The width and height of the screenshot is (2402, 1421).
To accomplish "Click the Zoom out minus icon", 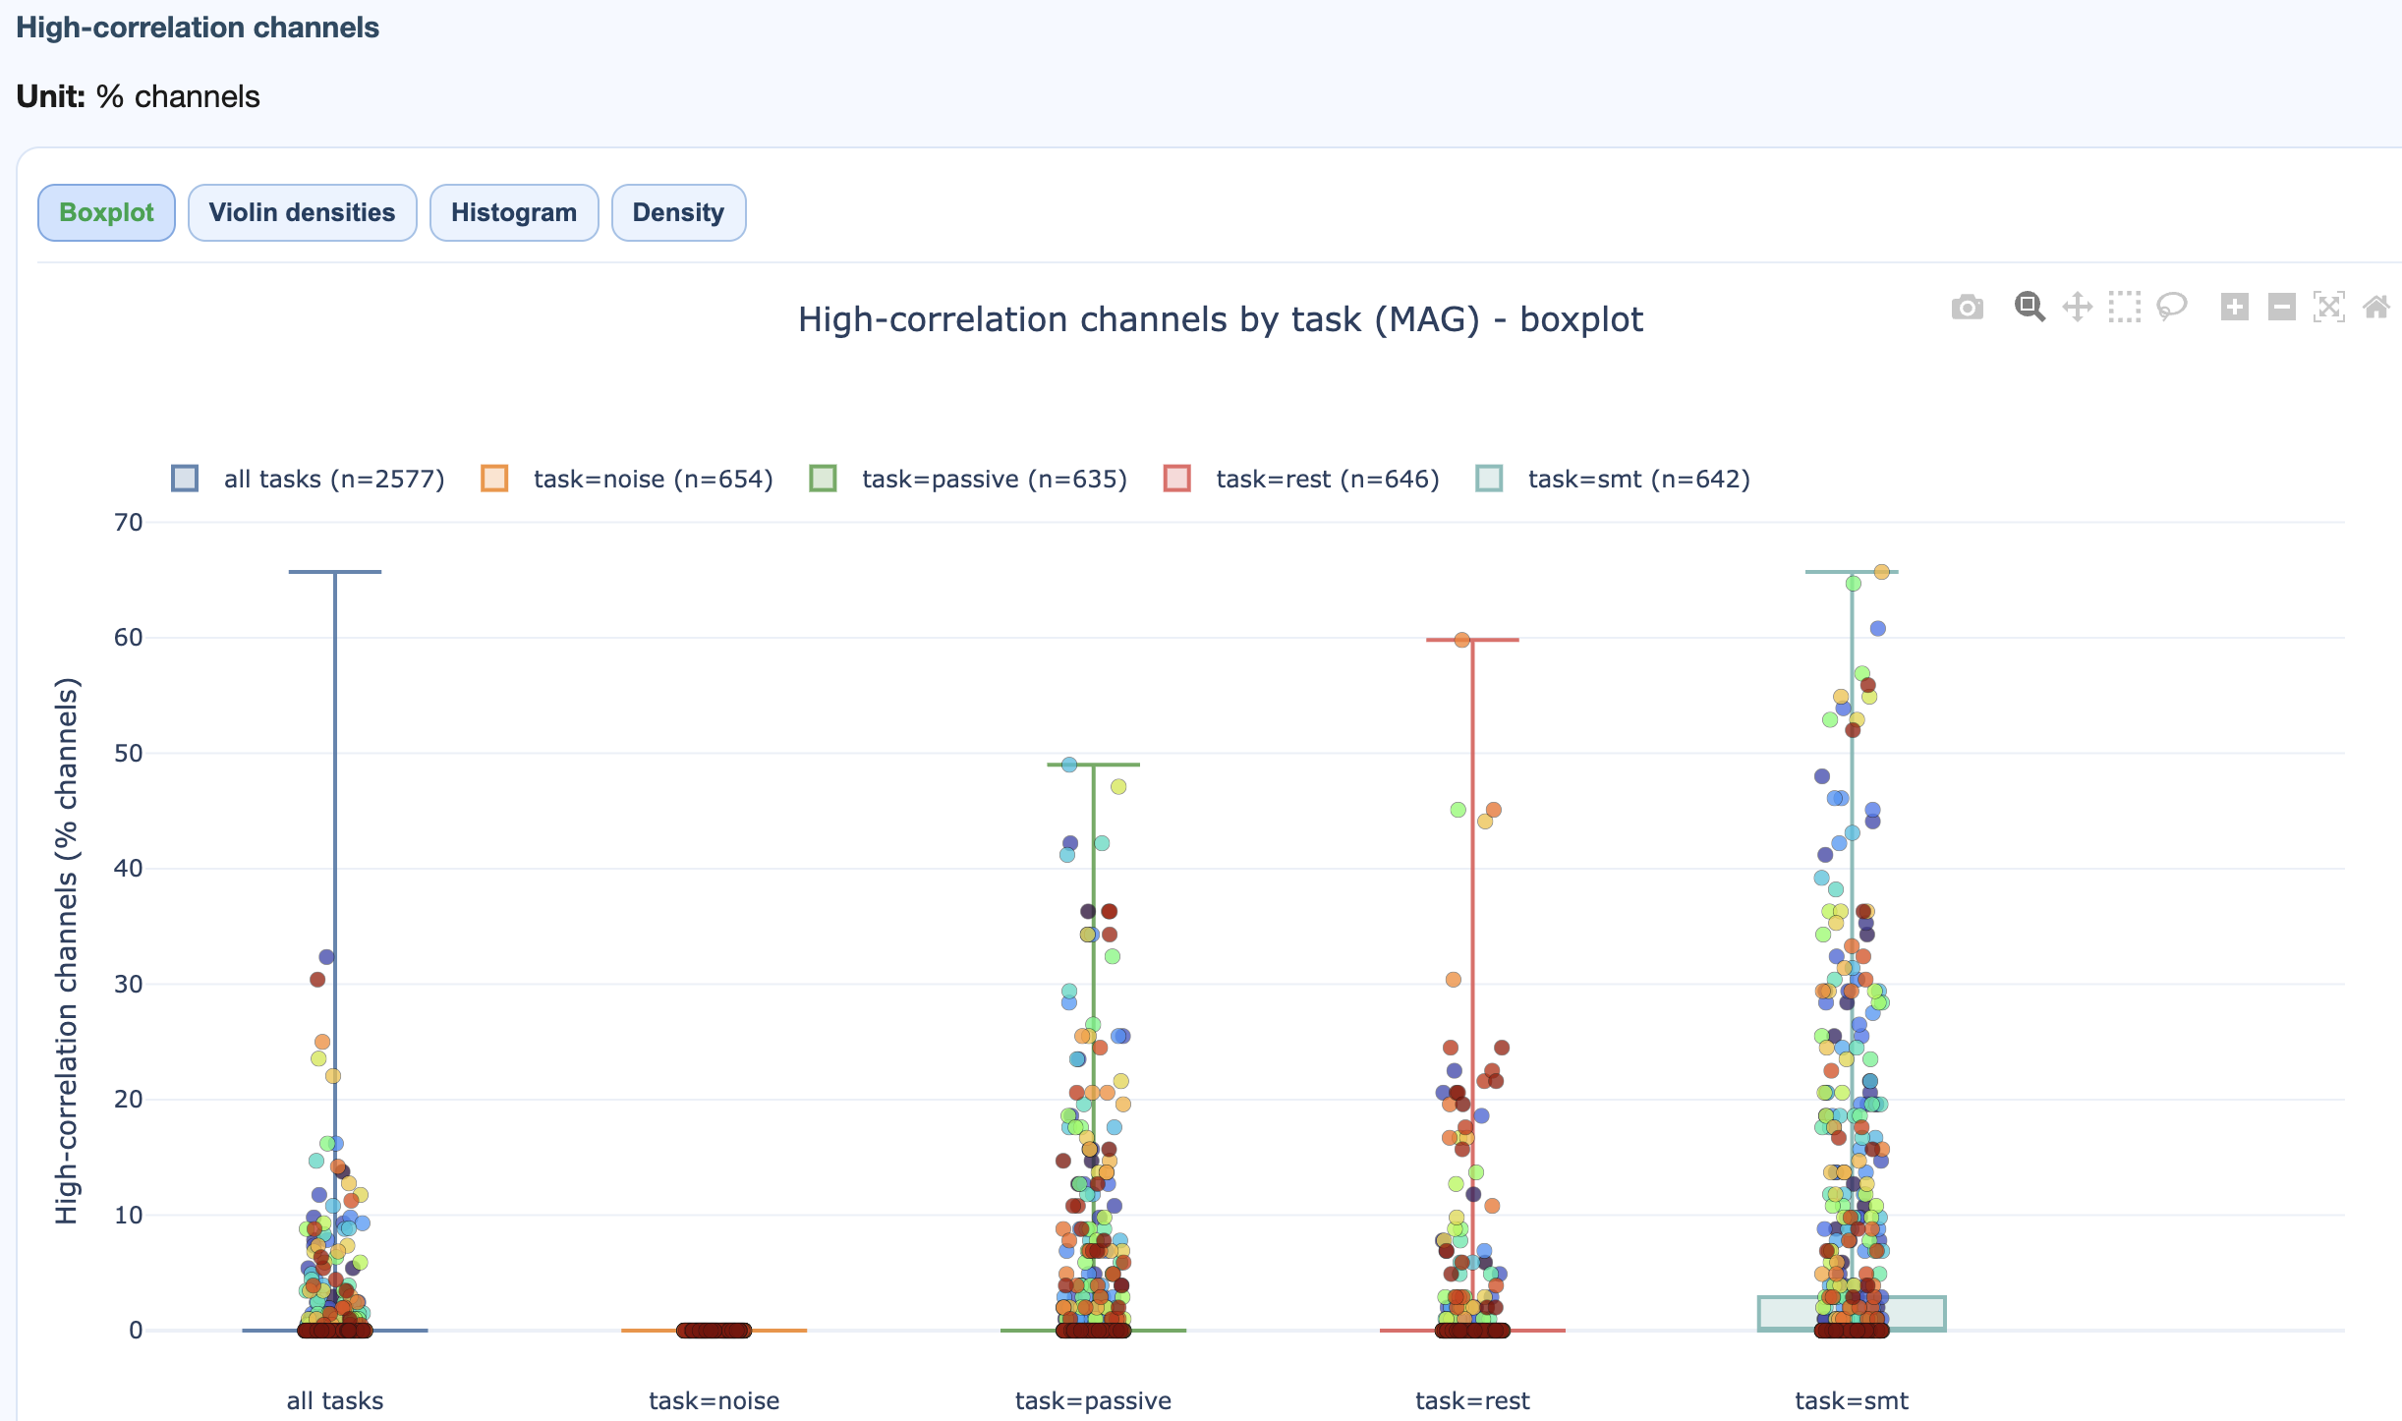I will (2281, 308).
